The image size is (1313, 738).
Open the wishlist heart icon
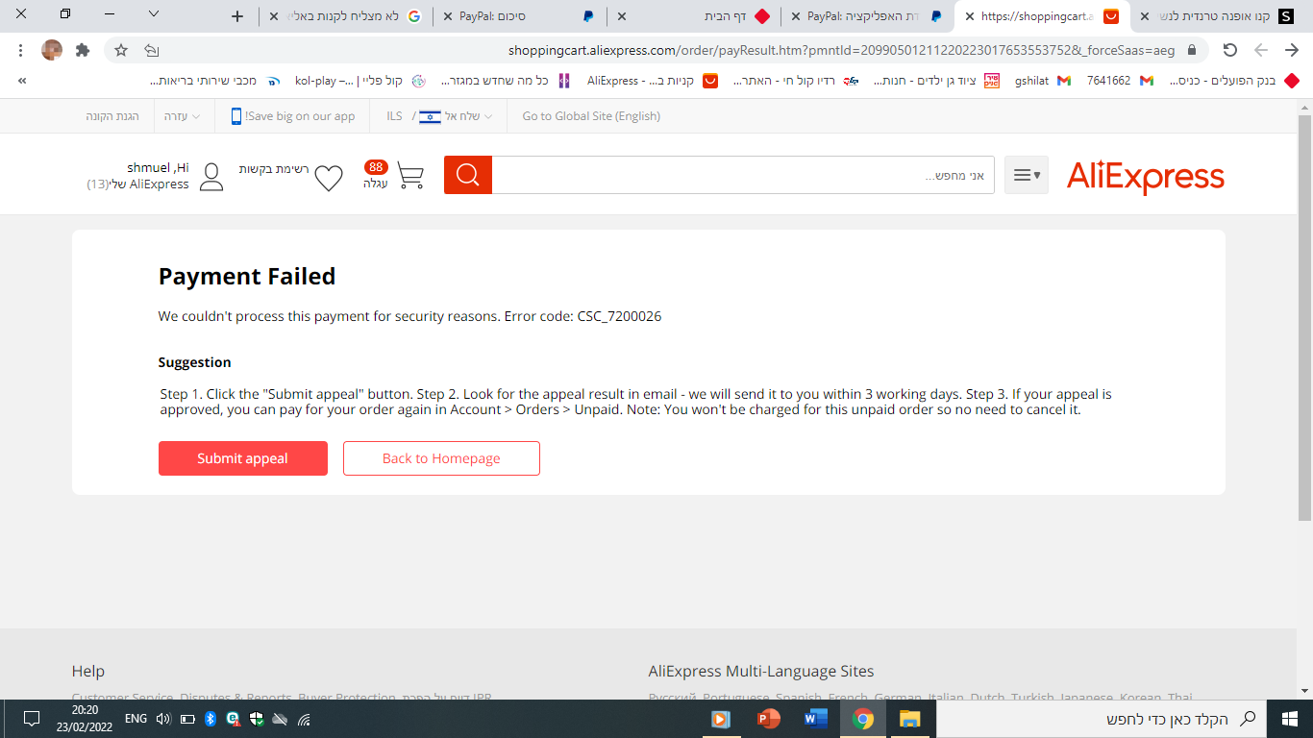click(x=329, y=178)
